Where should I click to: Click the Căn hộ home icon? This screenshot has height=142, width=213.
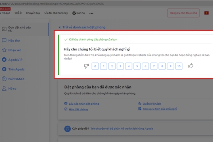tap(74, 13)
